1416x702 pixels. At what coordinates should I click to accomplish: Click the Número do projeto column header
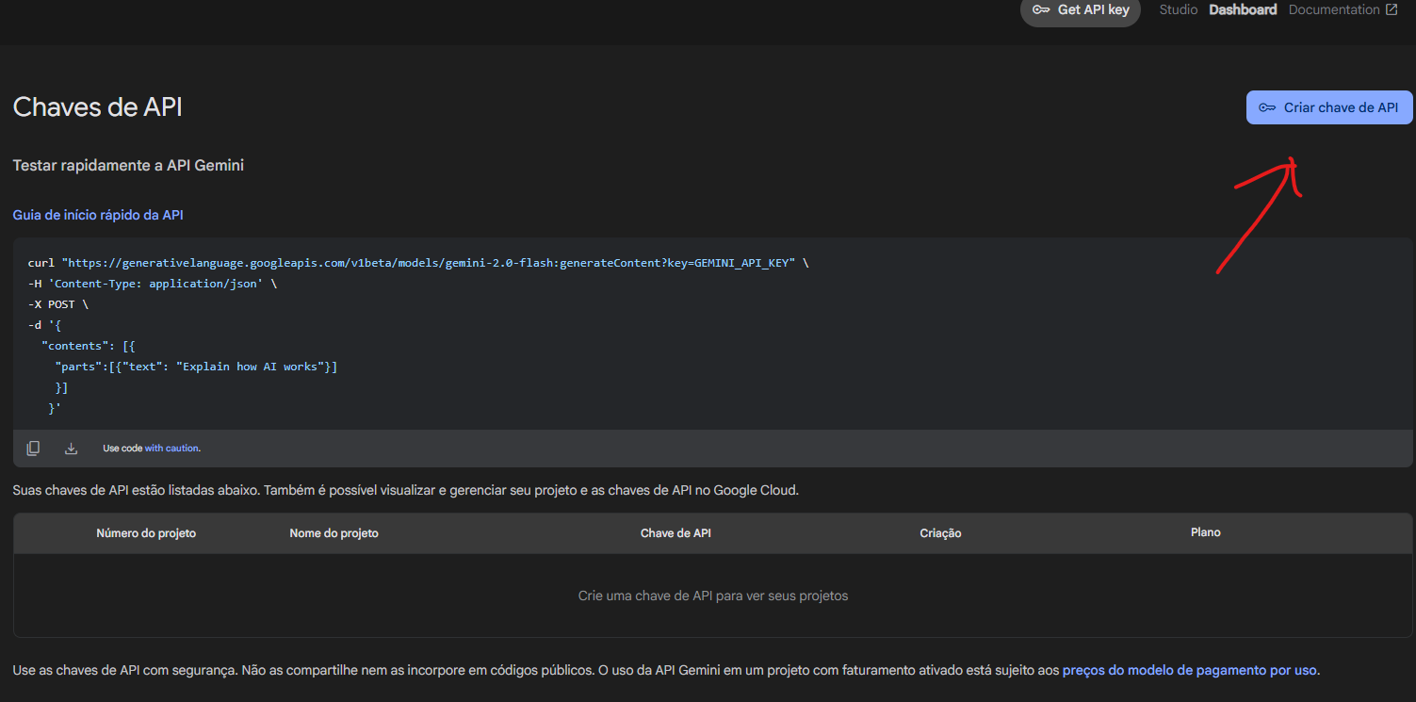coord(146,533)
